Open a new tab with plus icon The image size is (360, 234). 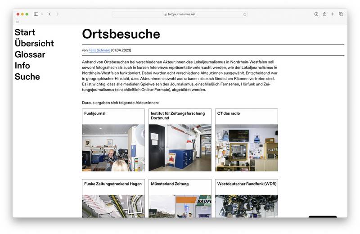click(x=333, y=14)
